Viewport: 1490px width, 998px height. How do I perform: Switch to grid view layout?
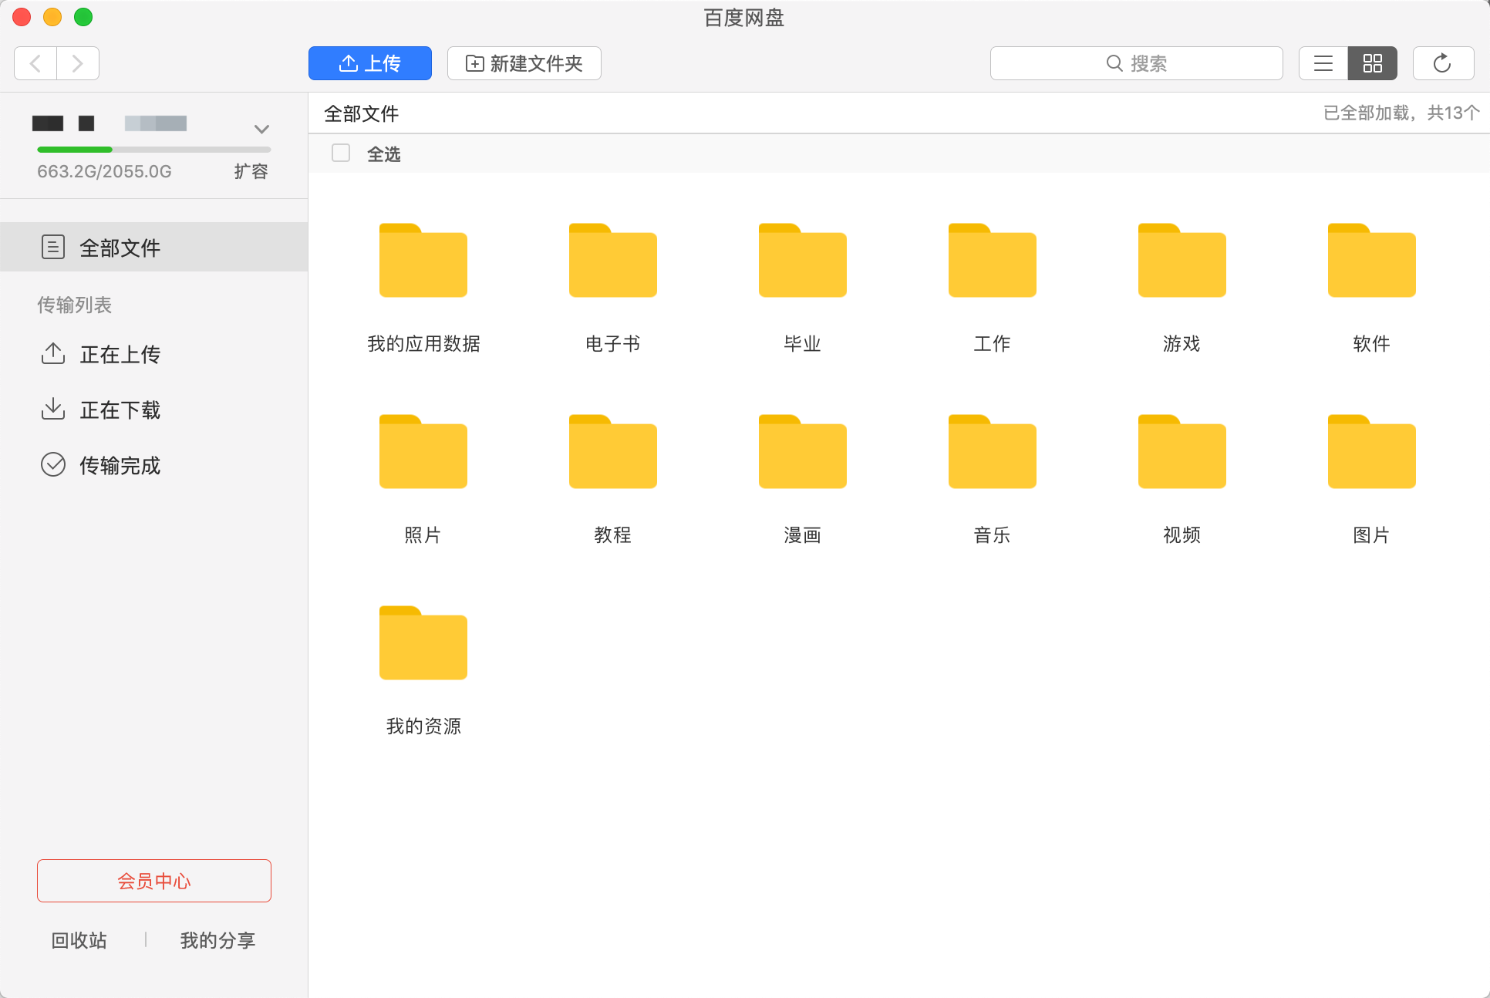point(1372,63)
